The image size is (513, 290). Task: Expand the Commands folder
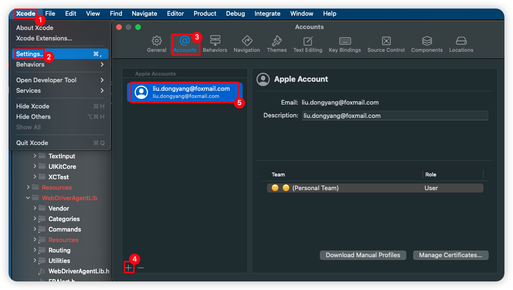tap(35, 229)
